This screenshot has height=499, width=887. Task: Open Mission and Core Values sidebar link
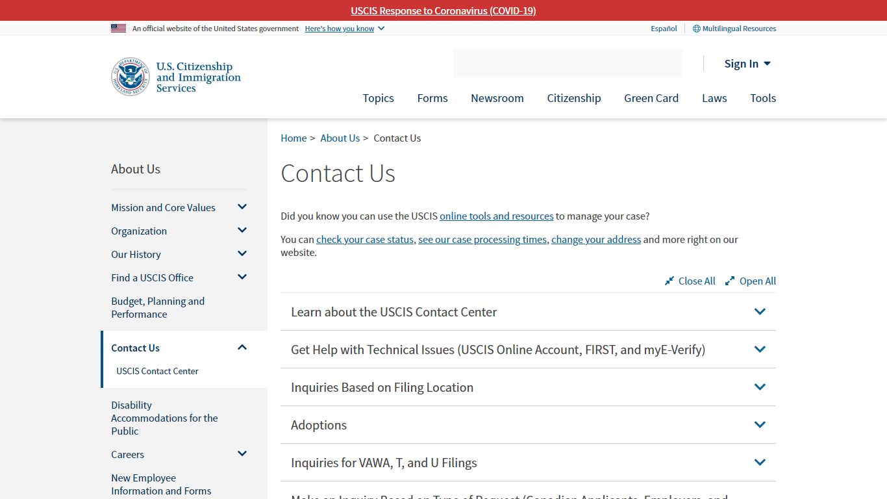[x=163, y=207]
